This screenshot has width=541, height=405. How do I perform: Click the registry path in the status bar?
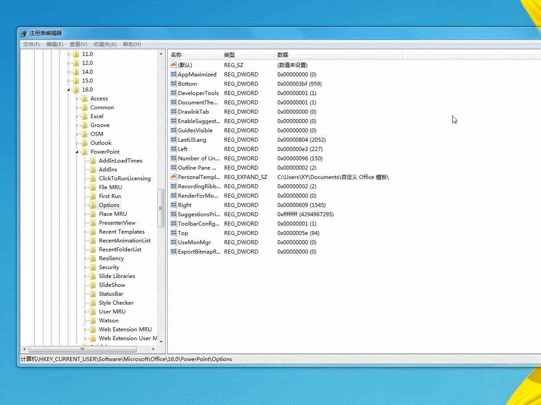click(126, 359)
